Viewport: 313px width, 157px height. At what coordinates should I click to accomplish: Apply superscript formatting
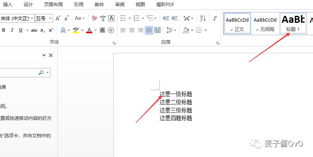click(x=51, y=30)
